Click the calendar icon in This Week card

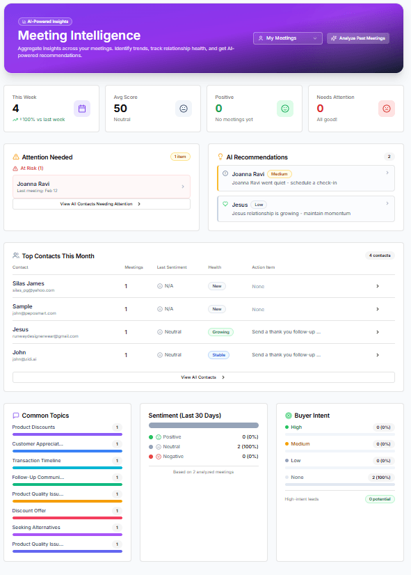click(82, 109)
